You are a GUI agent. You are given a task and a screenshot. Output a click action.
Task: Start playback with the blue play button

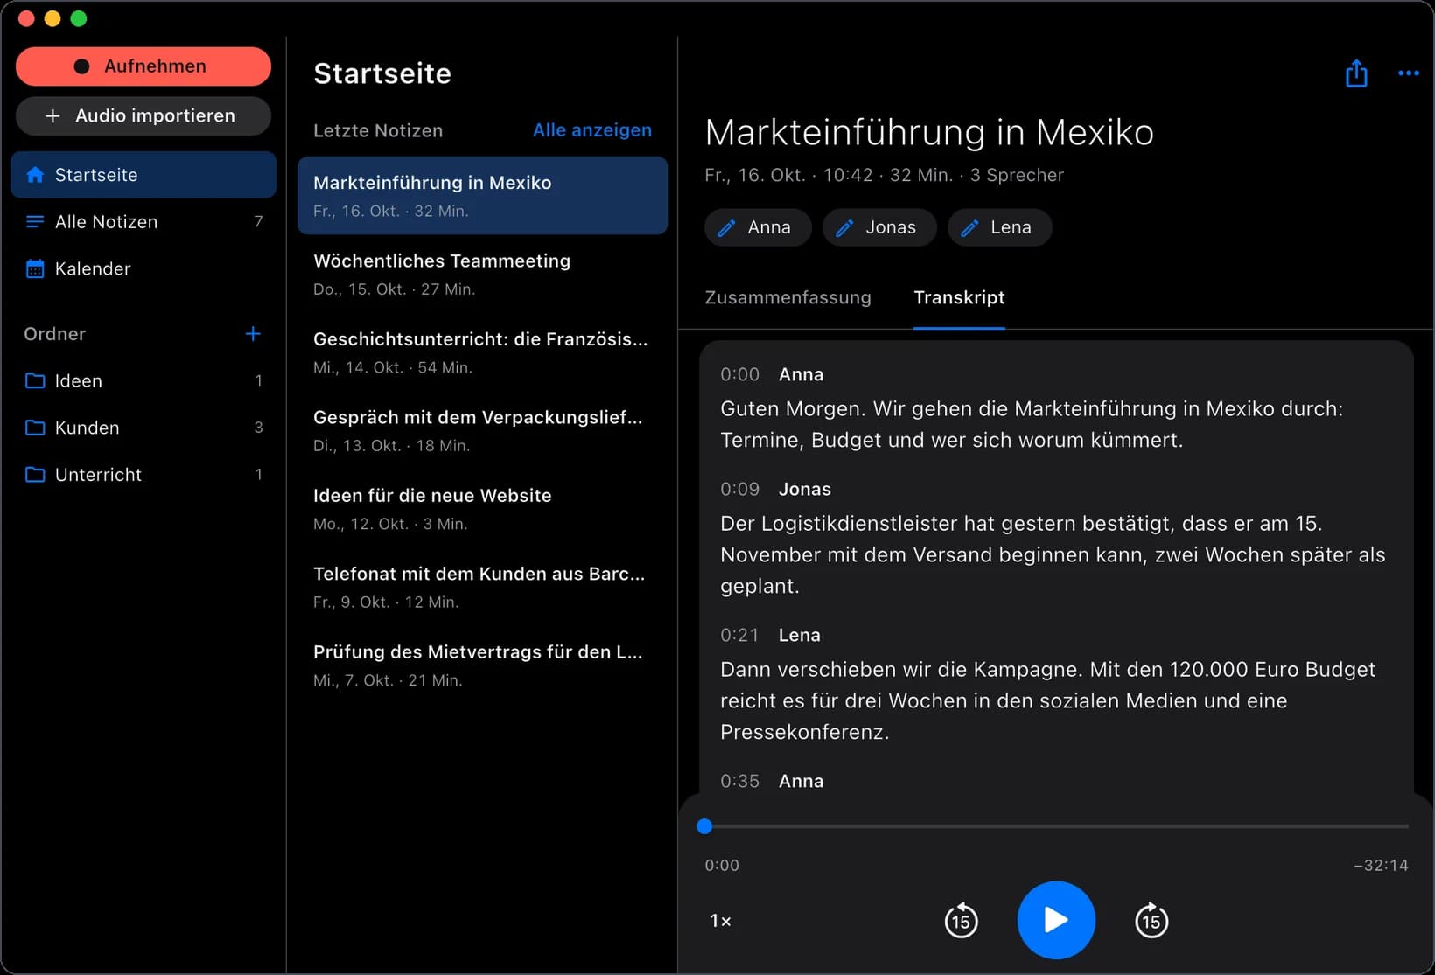click(1056, 920)
